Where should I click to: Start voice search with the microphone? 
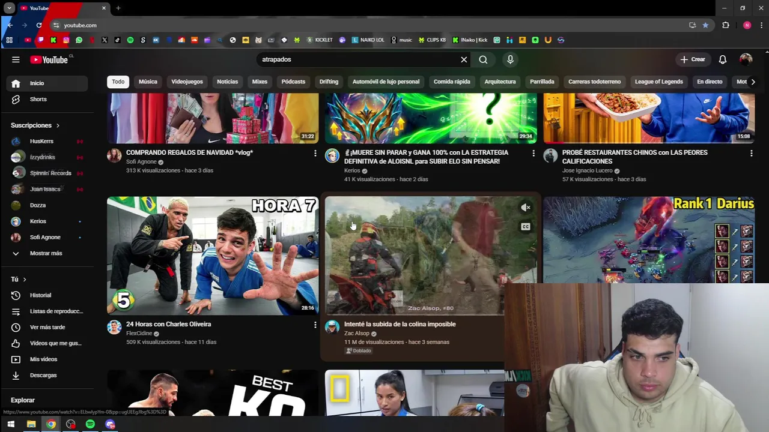(510, 59)
